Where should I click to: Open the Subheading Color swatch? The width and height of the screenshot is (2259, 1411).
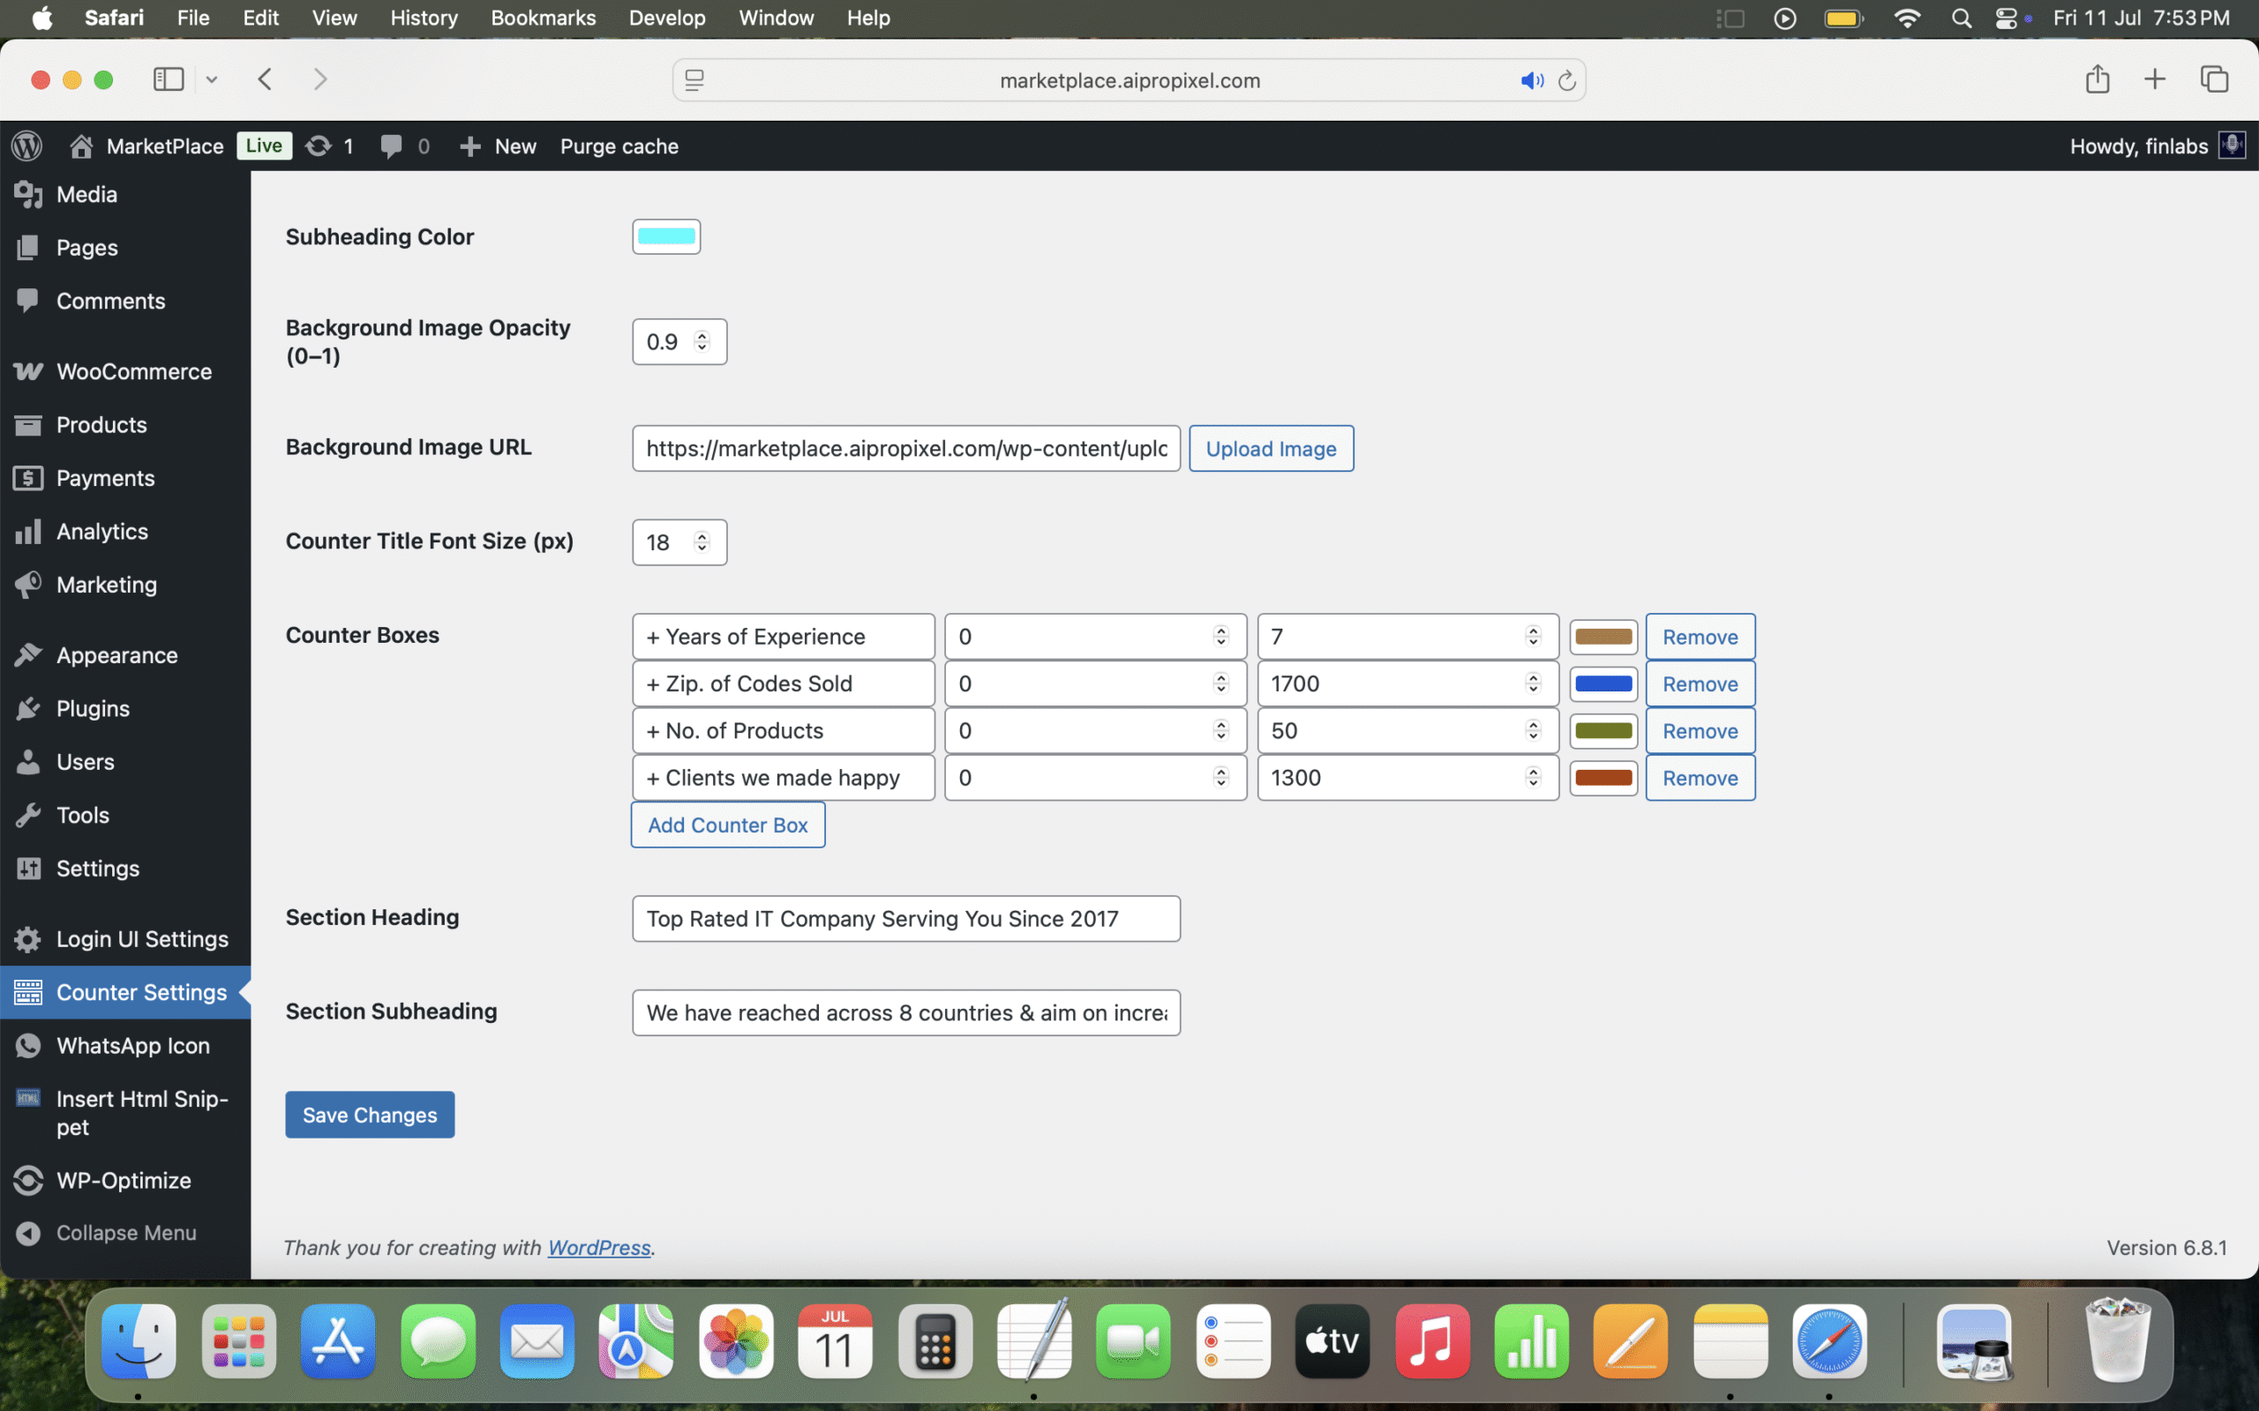click(x=665, y=236)
